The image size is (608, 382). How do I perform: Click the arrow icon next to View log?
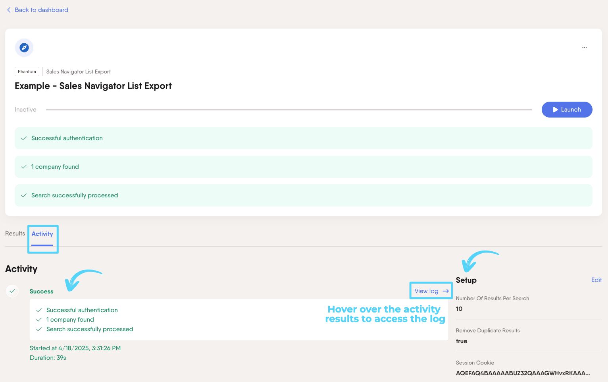tap(446, 291)
